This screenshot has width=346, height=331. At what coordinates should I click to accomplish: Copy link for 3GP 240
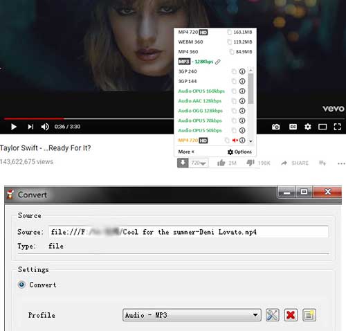point(234,71)
